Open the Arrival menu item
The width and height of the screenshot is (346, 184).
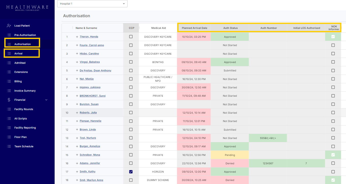coord(19,54)
